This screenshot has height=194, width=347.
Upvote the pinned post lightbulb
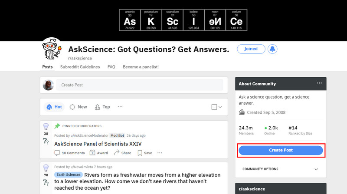click(46, 127)
